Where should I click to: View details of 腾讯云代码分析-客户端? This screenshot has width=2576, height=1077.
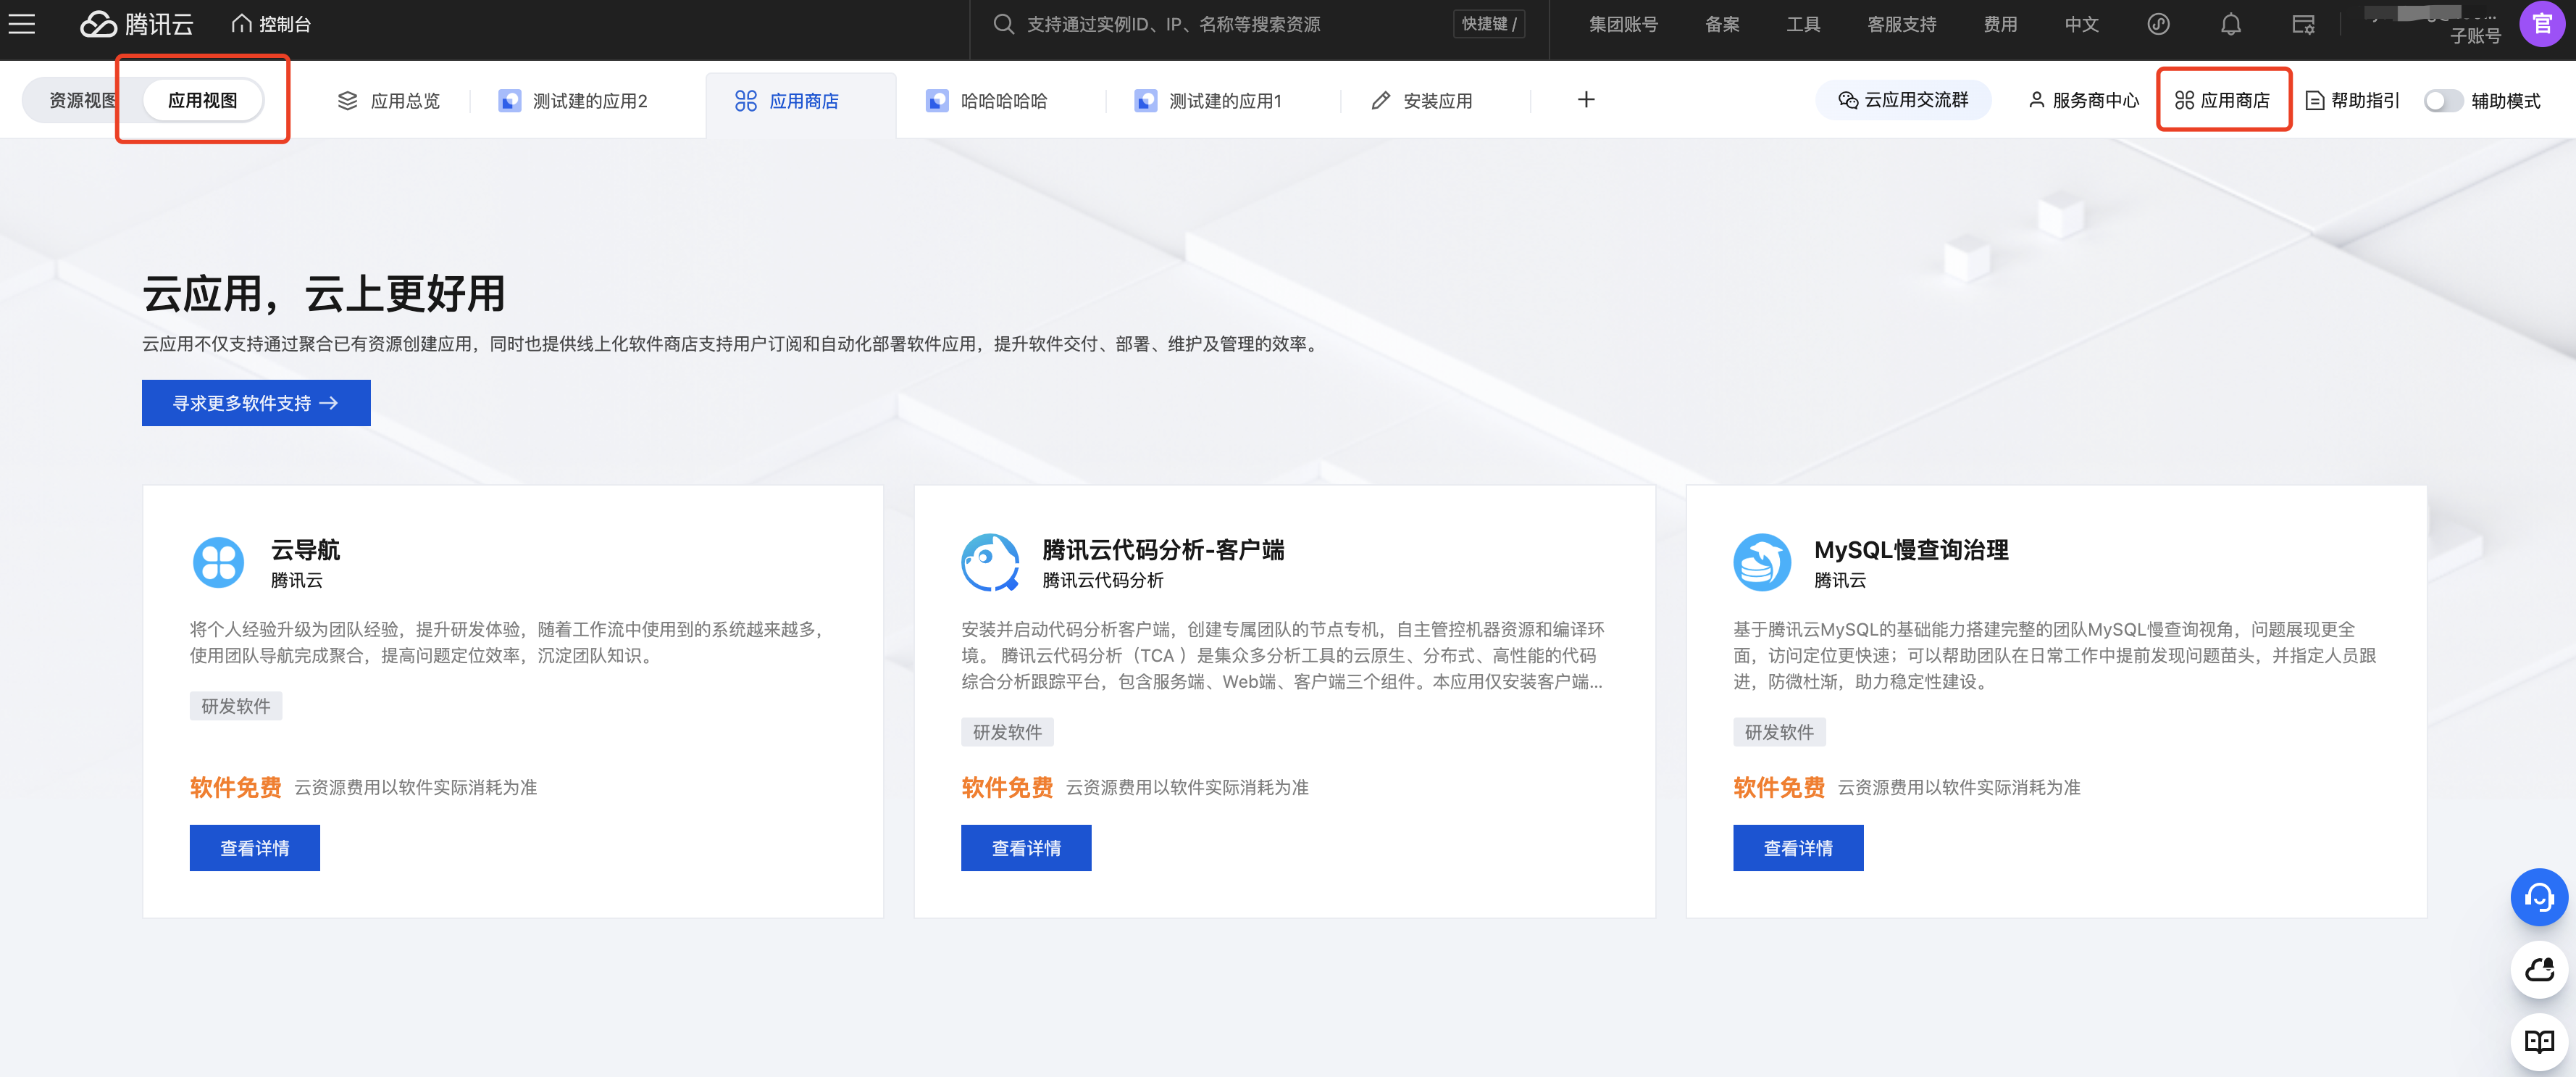(1026, 848)
